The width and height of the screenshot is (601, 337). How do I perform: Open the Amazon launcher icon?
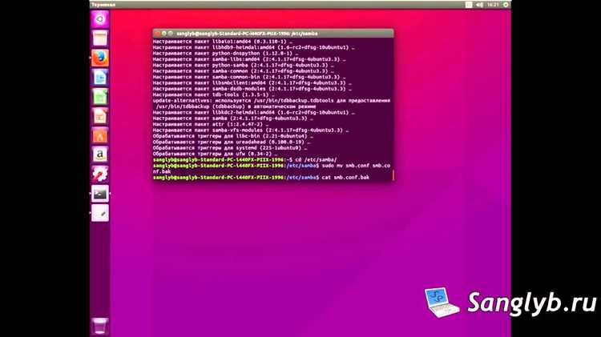click(x=100, y=154)
